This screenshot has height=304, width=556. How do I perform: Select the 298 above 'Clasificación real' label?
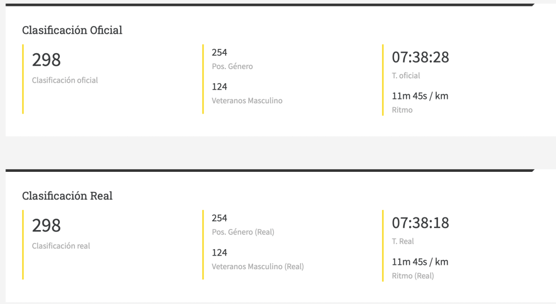coord(46,226)
